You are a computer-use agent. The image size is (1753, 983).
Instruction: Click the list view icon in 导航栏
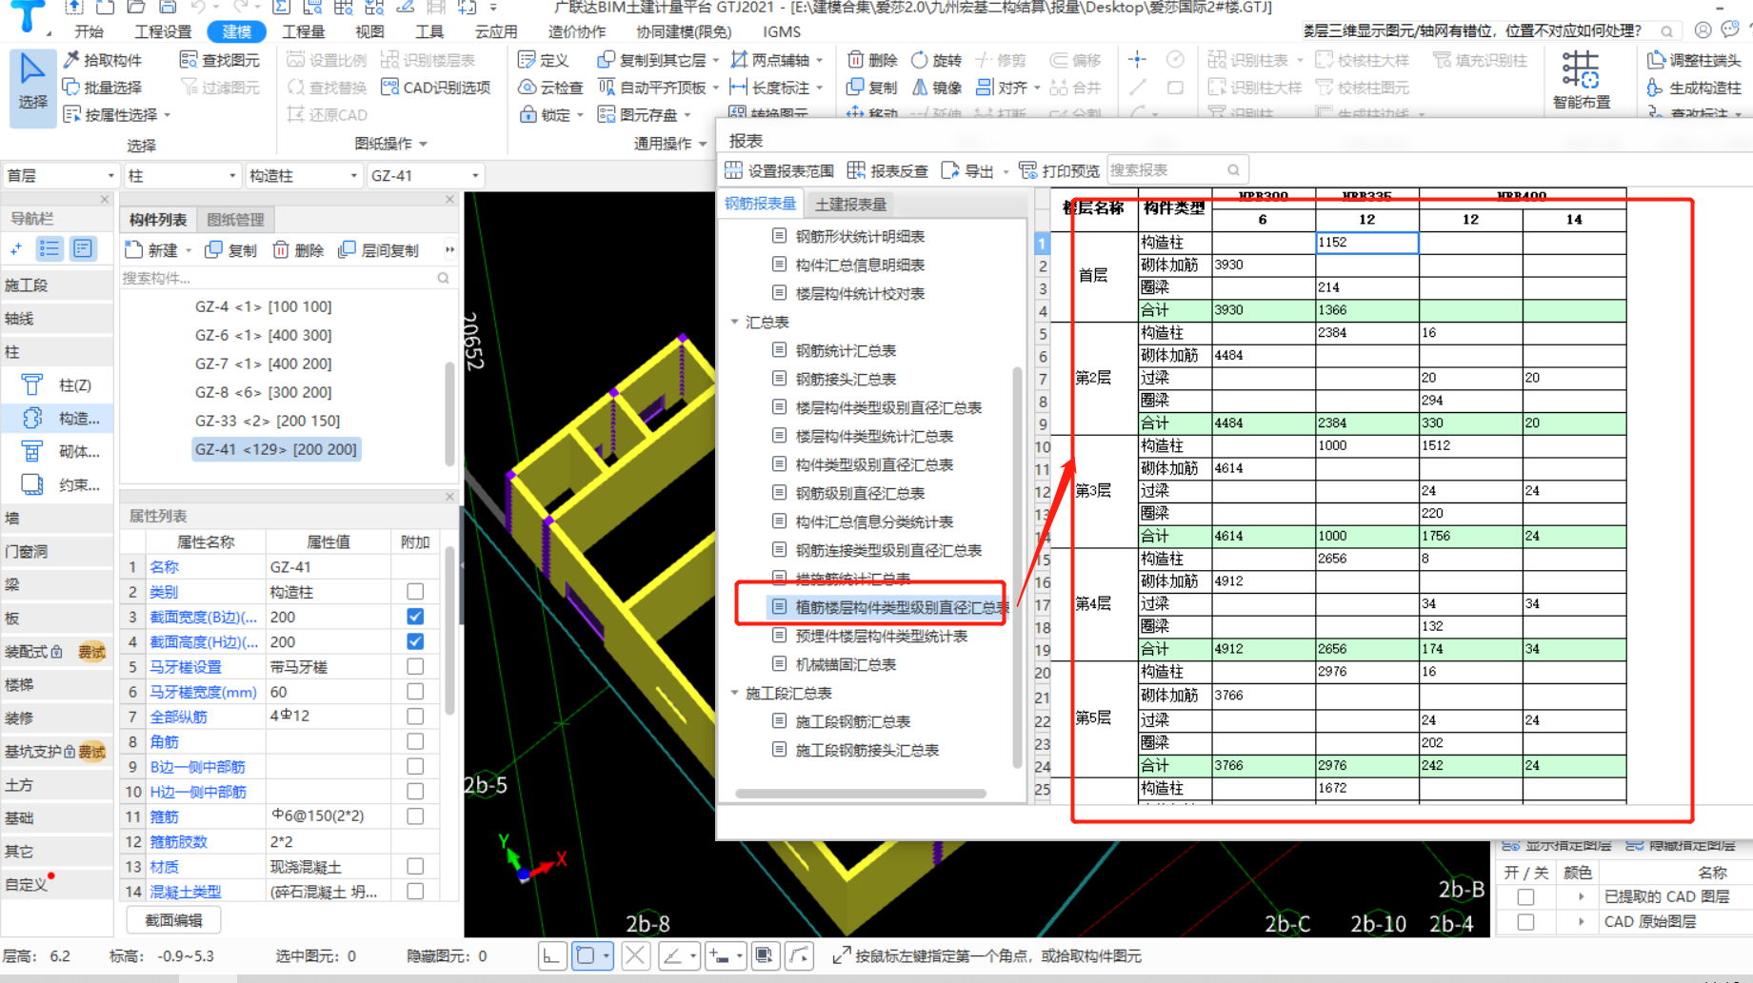(x=50, y=249)
